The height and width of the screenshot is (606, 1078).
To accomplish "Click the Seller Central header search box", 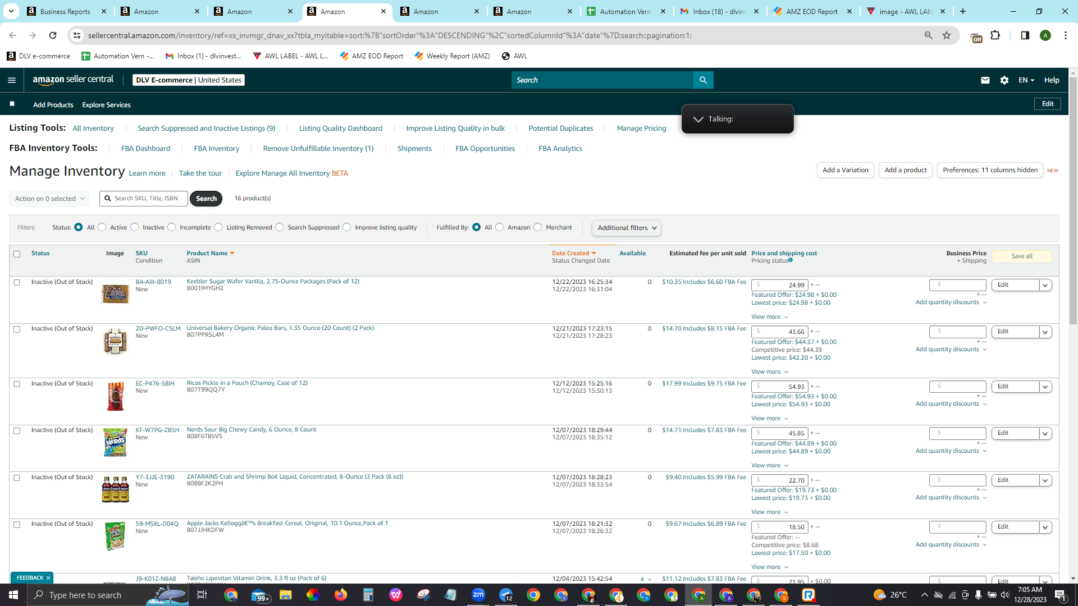I will tap(602, 80).
